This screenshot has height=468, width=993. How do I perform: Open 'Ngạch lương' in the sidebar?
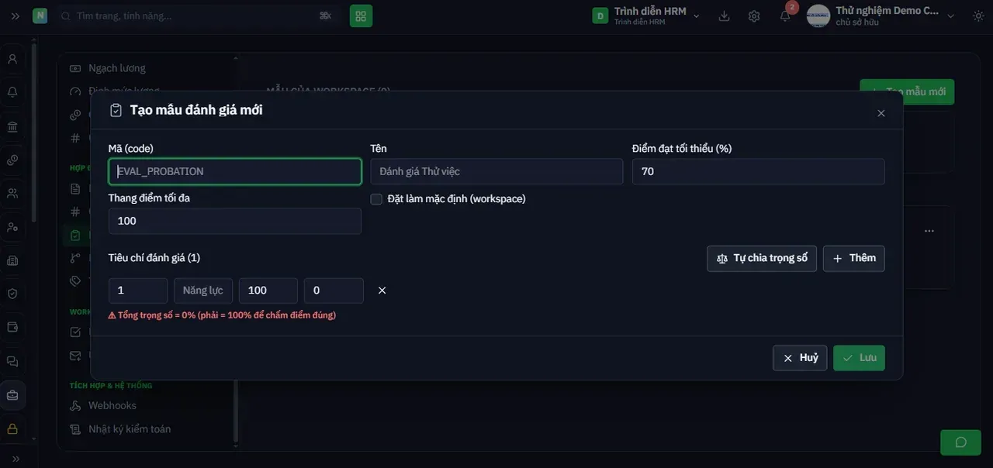(116, 68)
